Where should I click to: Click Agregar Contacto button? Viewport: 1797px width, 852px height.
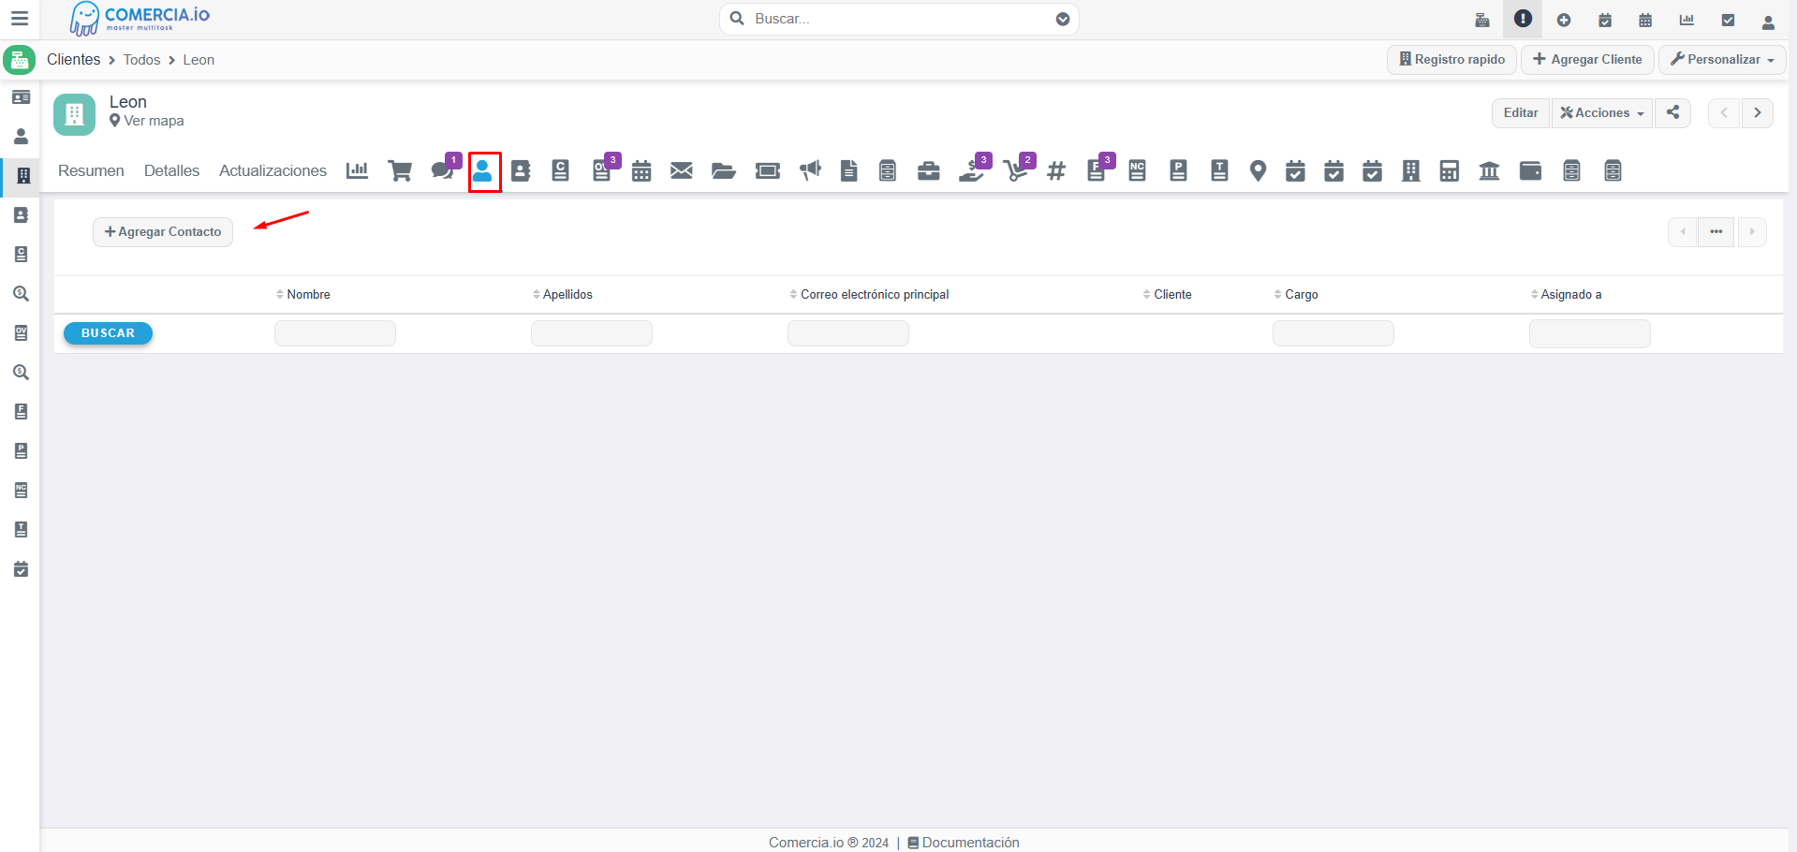click(x=163, y=231)
